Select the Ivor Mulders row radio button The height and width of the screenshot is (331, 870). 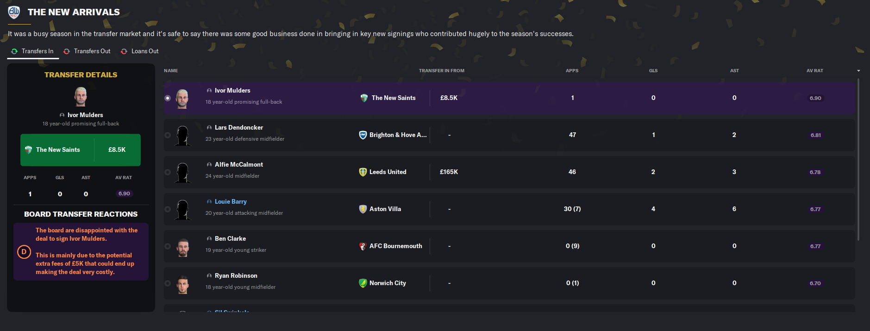[x=168, y=98]
